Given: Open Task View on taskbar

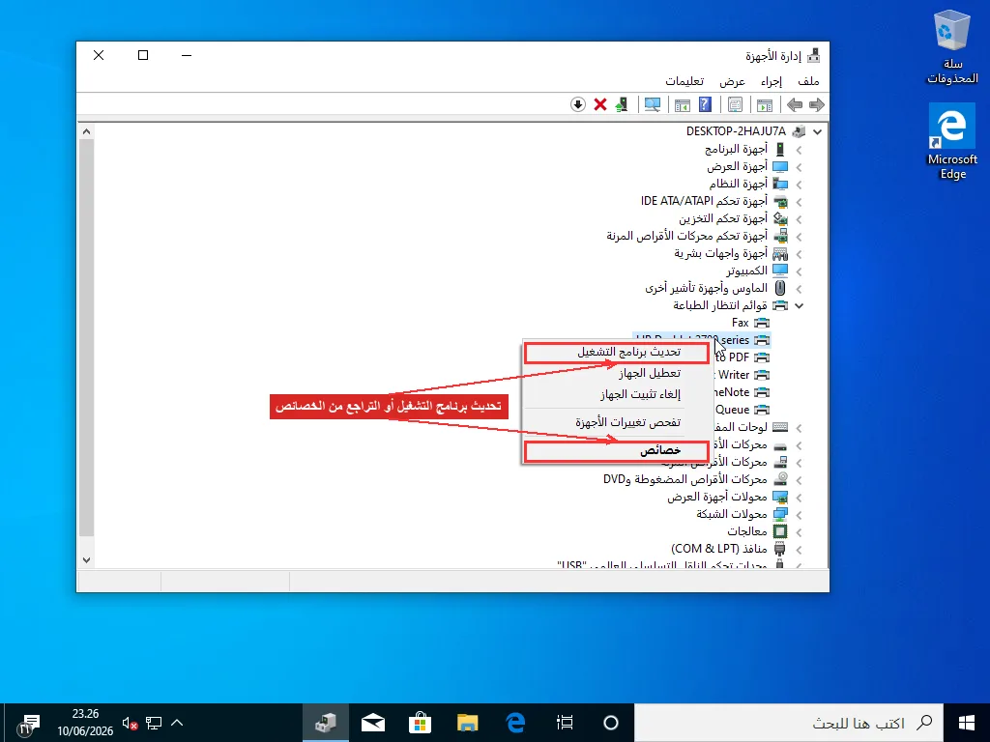Looking at the screenshot, I should pyautogui.click(x=565, y=723).
